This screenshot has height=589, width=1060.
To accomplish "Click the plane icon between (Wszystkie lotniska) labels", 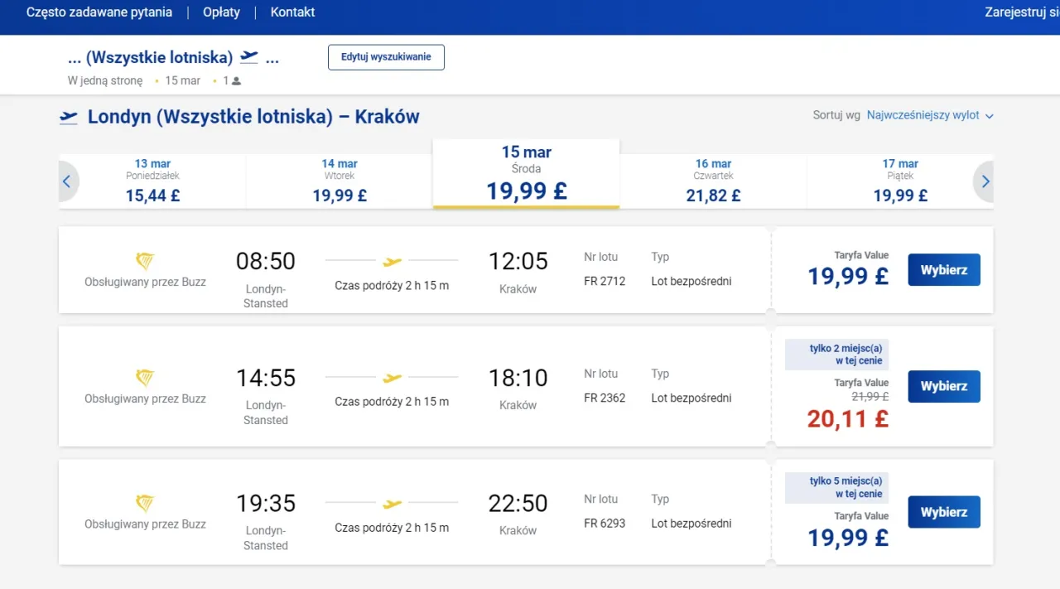I will tap(250, 56).
